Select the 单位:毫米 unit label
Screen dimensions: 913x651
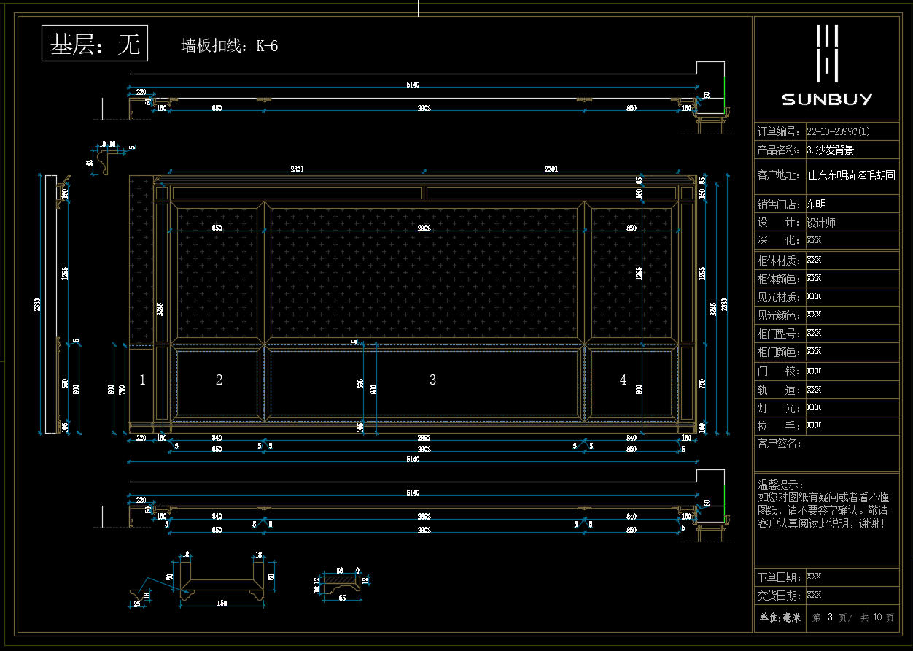779,617
